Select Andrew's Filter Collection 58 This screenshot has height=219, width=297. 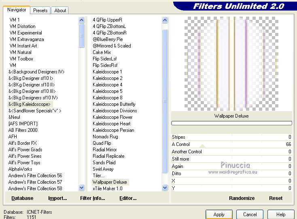click(x=35, y=189)
